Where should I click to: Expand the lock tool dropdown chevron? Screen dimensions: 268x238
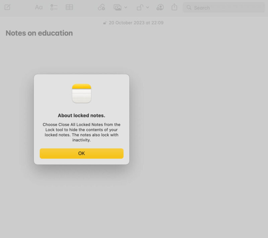tap(147, 7)
